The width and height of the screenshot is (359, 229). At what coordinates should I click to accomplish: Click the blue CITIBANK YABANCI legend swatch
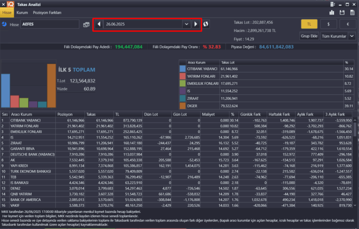click(x=182, y=69)
